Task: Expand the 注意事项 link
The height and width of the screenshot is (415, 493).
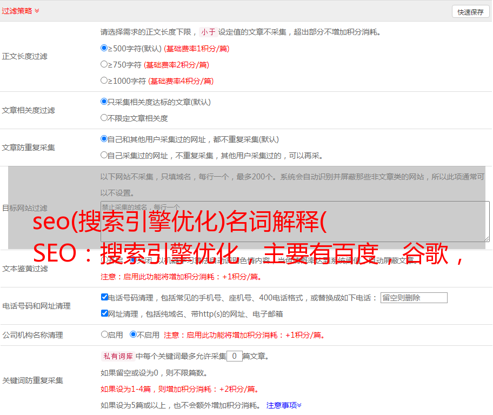Action: (x=284, y=406)
